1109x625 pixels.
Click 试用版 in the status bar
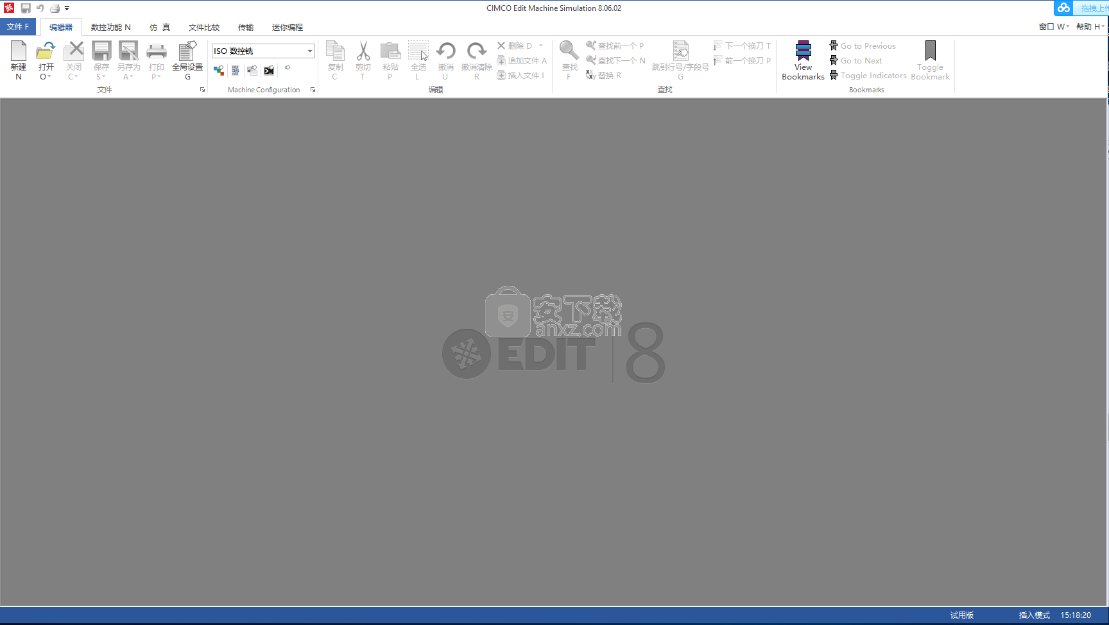[x=961, y=615]
